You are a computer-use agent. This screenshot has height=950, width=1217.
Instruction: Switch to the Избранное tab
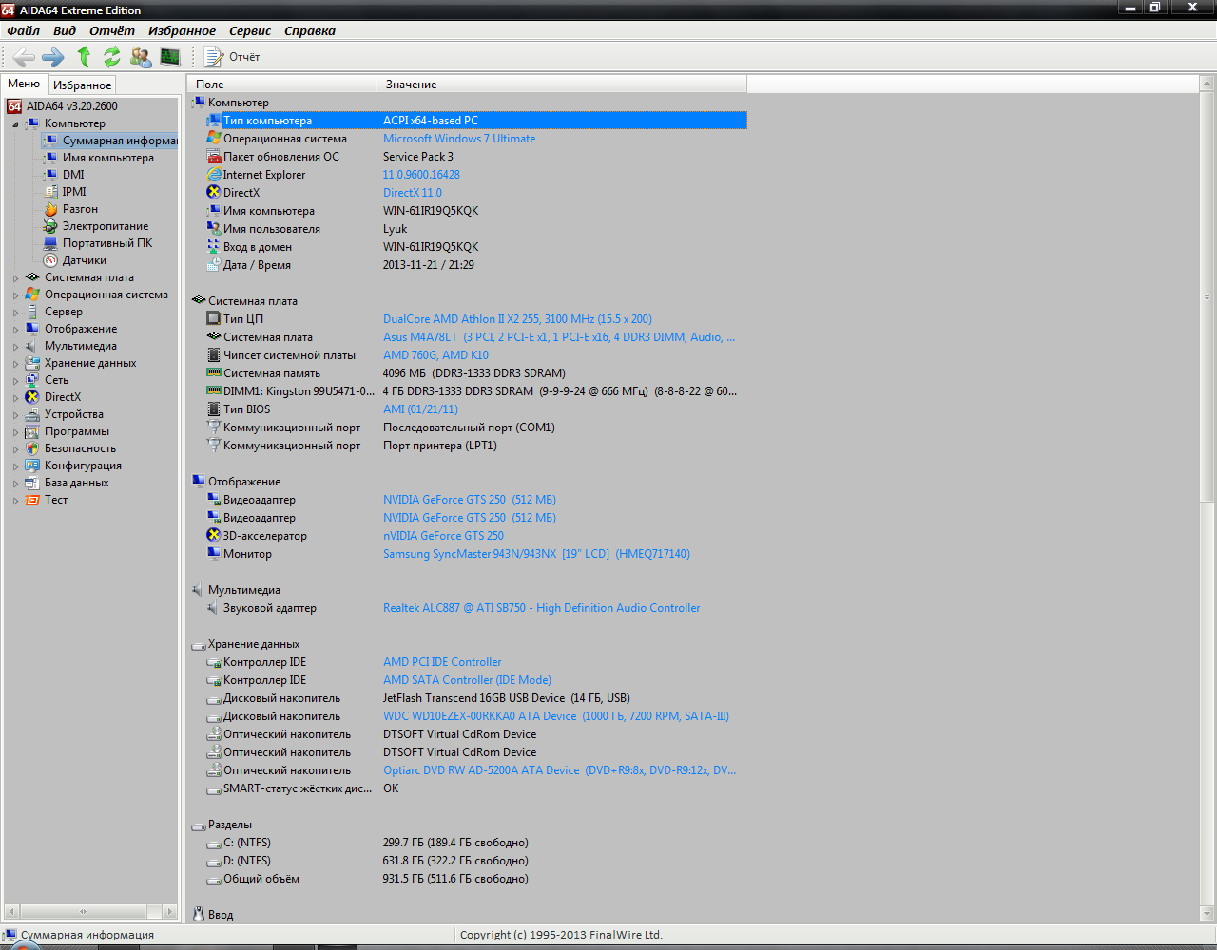click(x=82, y=85)
